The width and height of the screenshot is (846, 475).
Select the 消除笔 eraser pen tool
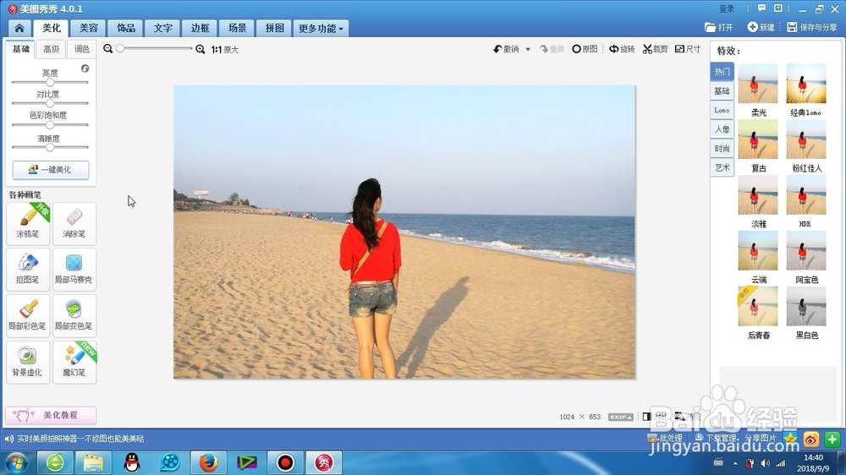point(74,223)
